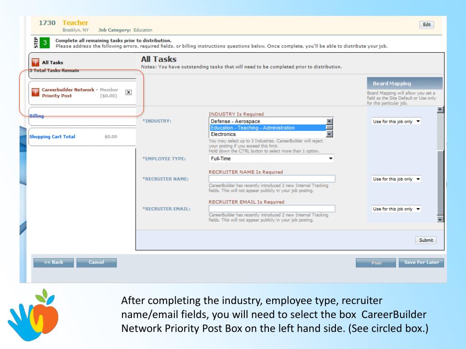Click the red alert icon beside Careerbuilder Network
Screen dimensions: 466x349
[35, 92]
